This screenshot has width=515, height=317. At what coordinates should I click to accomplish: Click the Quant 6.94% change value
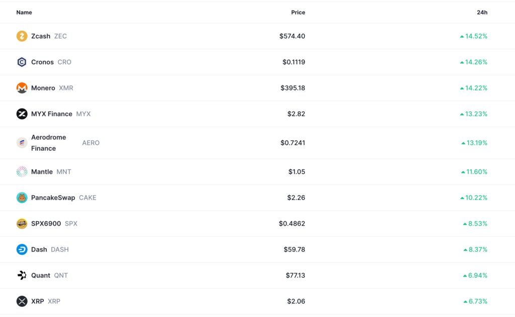[x=478, y=275]
